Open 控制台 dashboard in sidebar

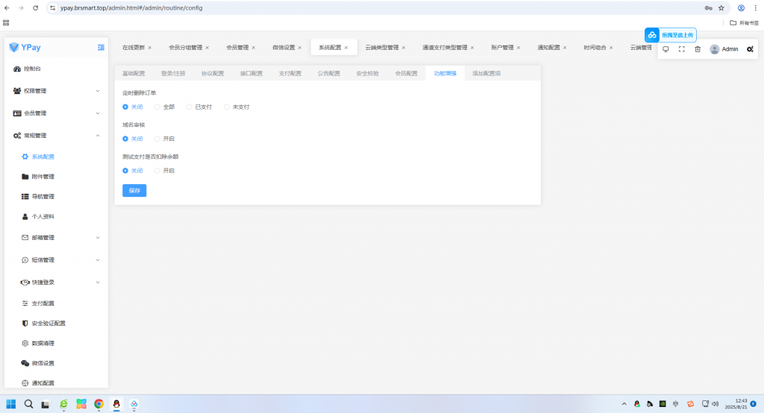32,69
